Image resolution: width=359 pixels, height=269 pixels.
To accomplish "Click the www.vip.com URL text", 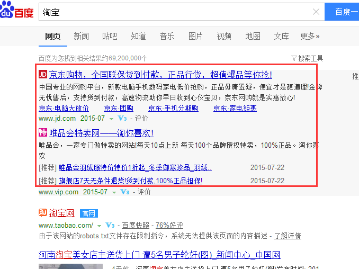I will click(x=58, y=192).
